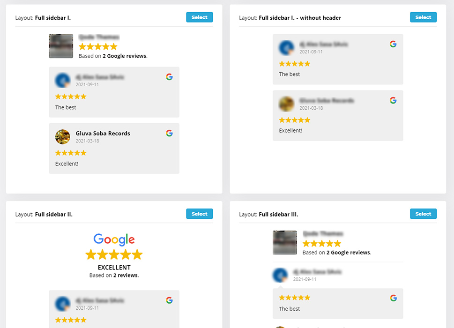This screenshot has width=454, height=328.
Task: Click 'Excellent!' review text in Full sidebar I.
Action: (67, 164)
